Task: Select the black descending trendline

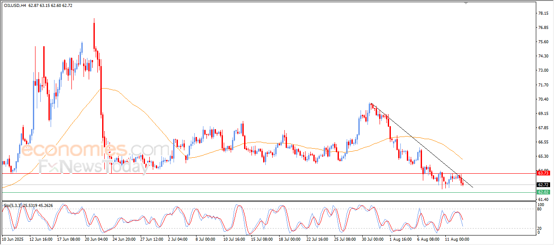Action: [x=422, y=146]
